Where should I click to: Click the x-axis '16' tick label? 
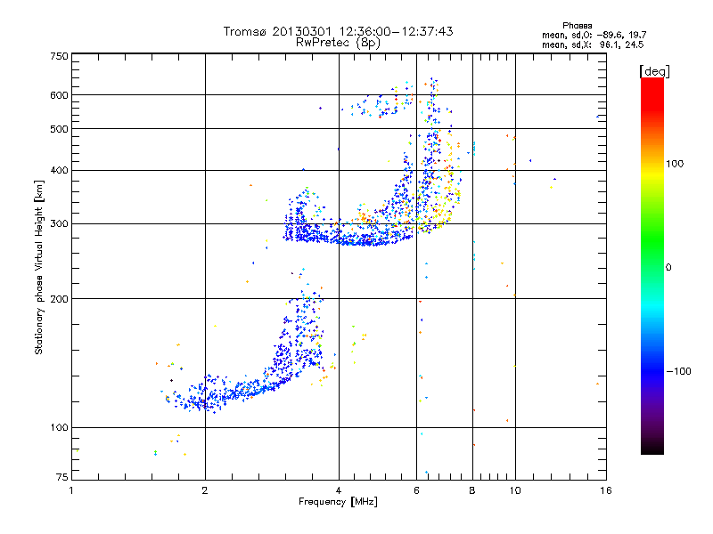(606, 490)
